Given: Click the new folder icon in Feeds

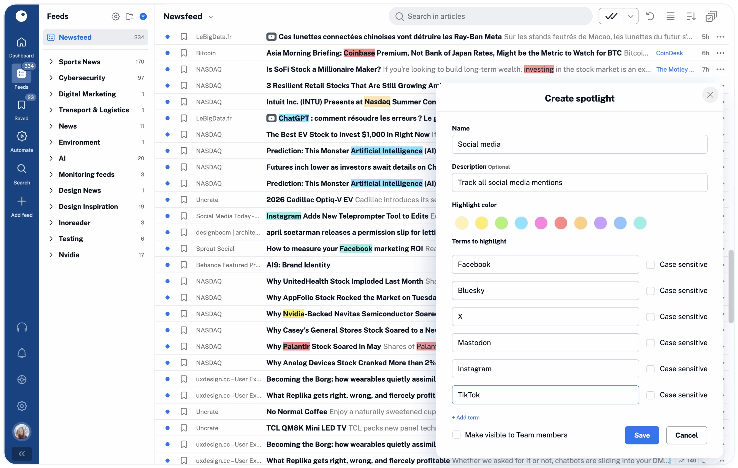Looking at the screenshot, I should [x=129, y=17].
